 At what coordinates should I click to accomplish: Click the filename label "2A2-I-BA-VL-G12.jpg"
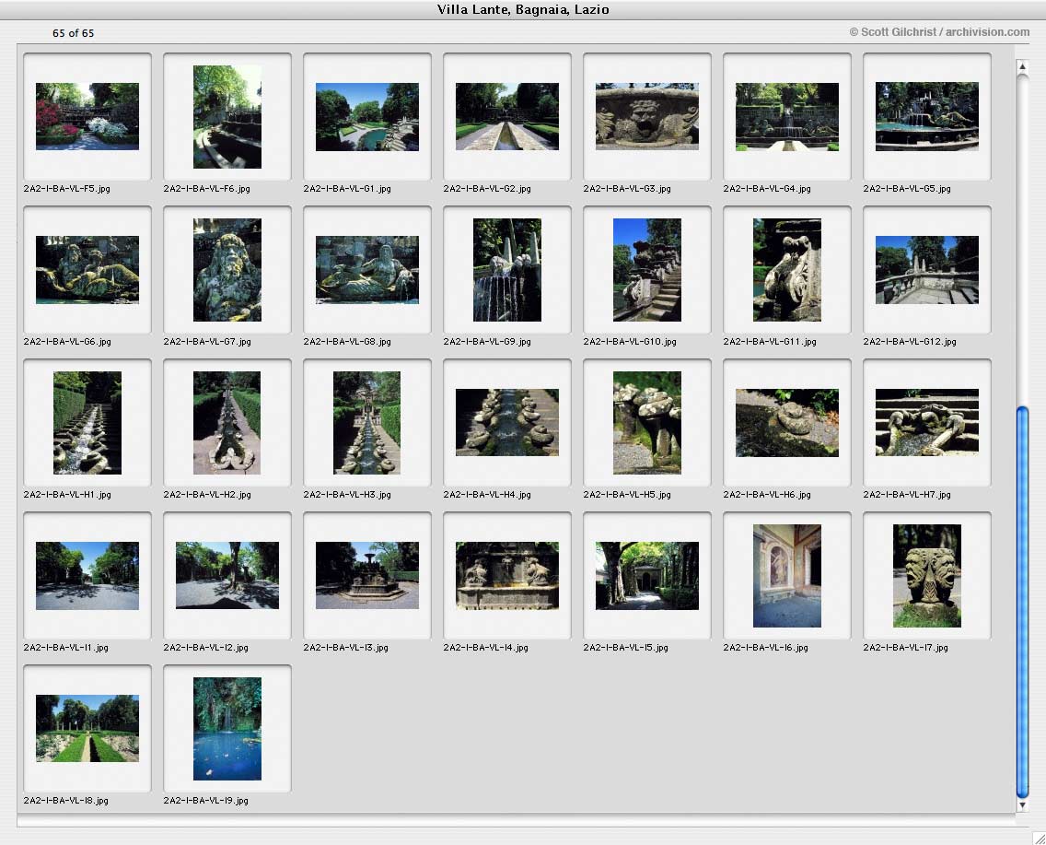coord(910,342)
